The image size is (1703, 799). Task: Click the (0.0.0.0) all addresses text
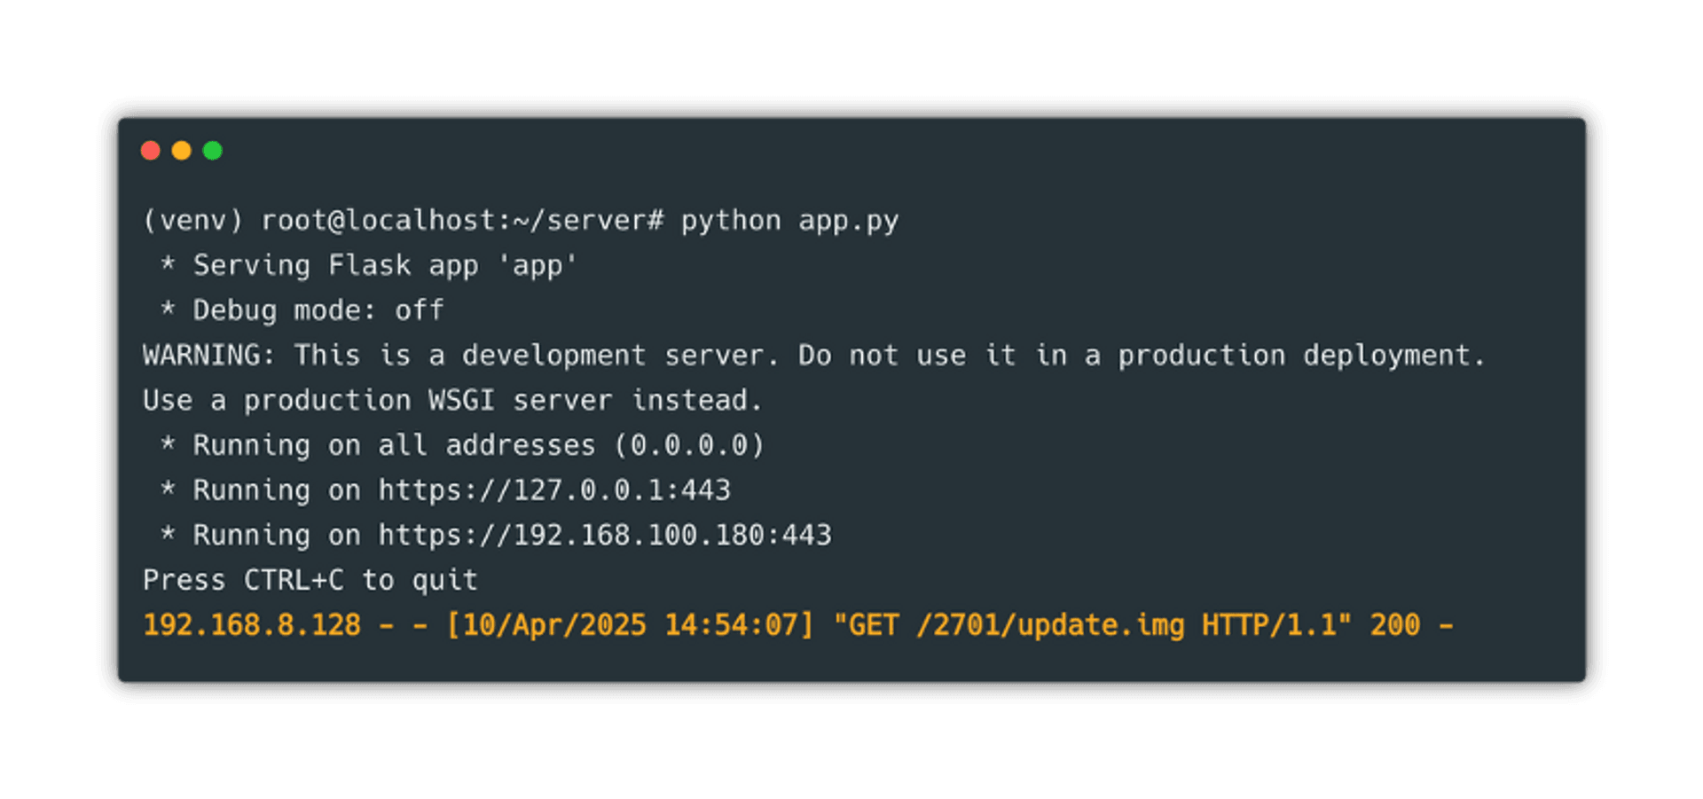tap(689, 445)
